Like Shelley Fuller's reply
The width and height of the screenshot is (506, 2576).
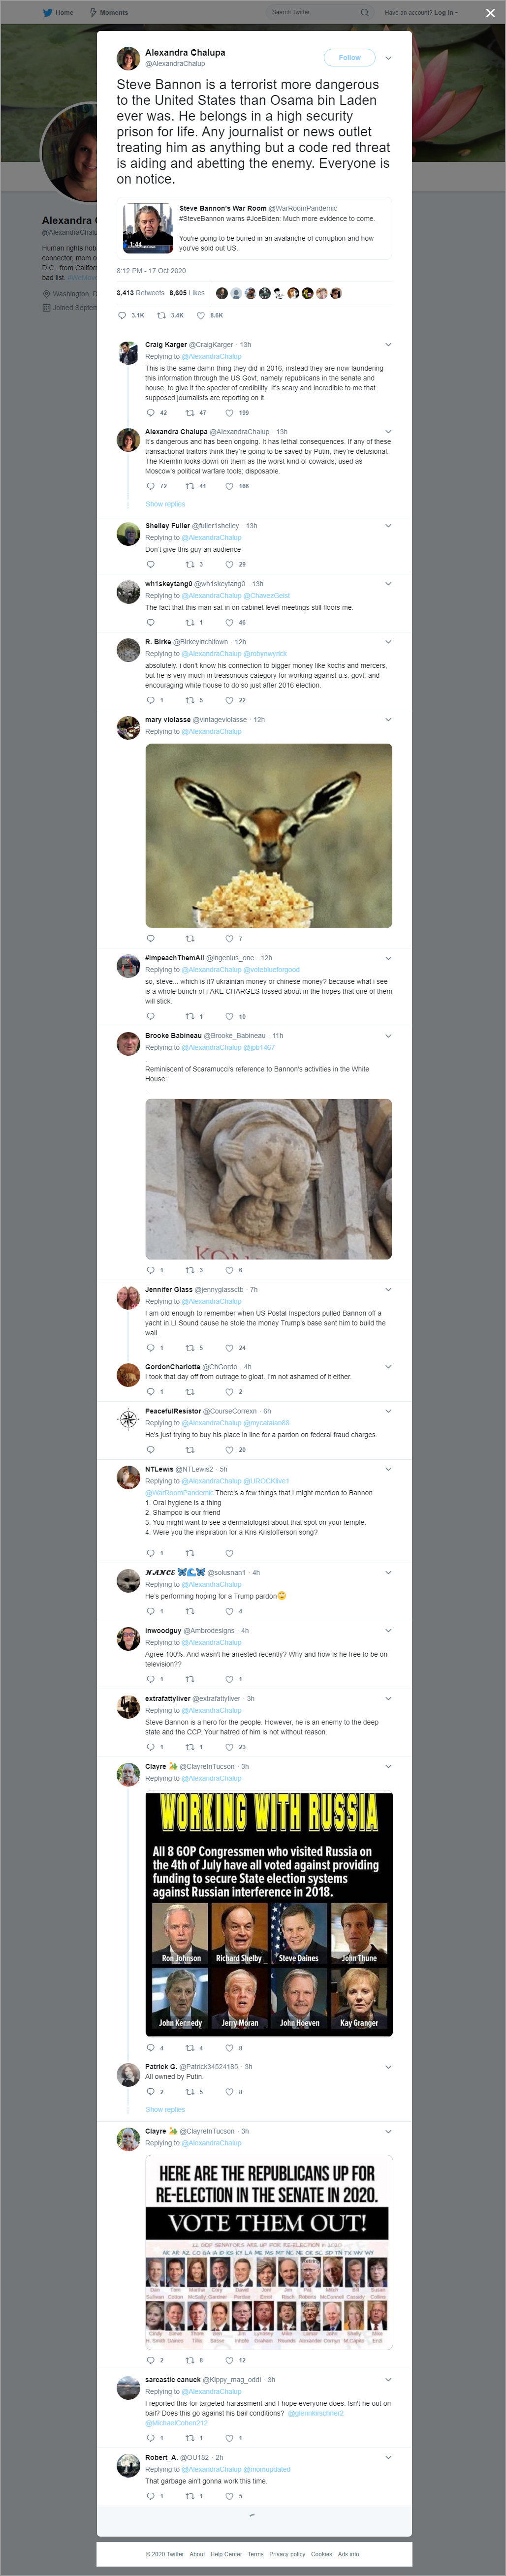(x=229, y=564)
